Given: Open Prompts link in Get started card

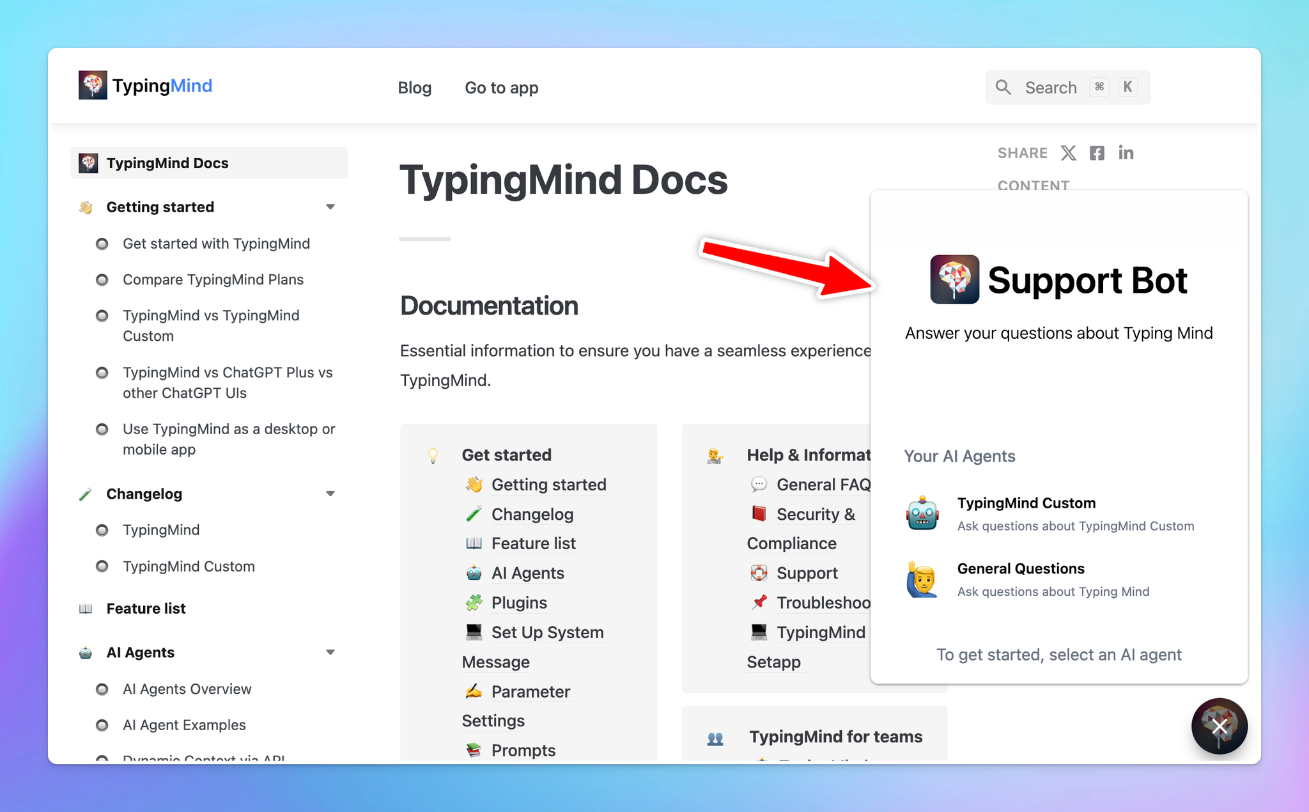Looking at the screenshot, I should click(523, 751).
